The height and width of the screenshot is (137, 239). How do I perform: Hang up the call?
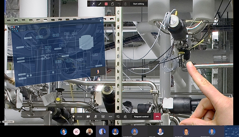(157, 116)
